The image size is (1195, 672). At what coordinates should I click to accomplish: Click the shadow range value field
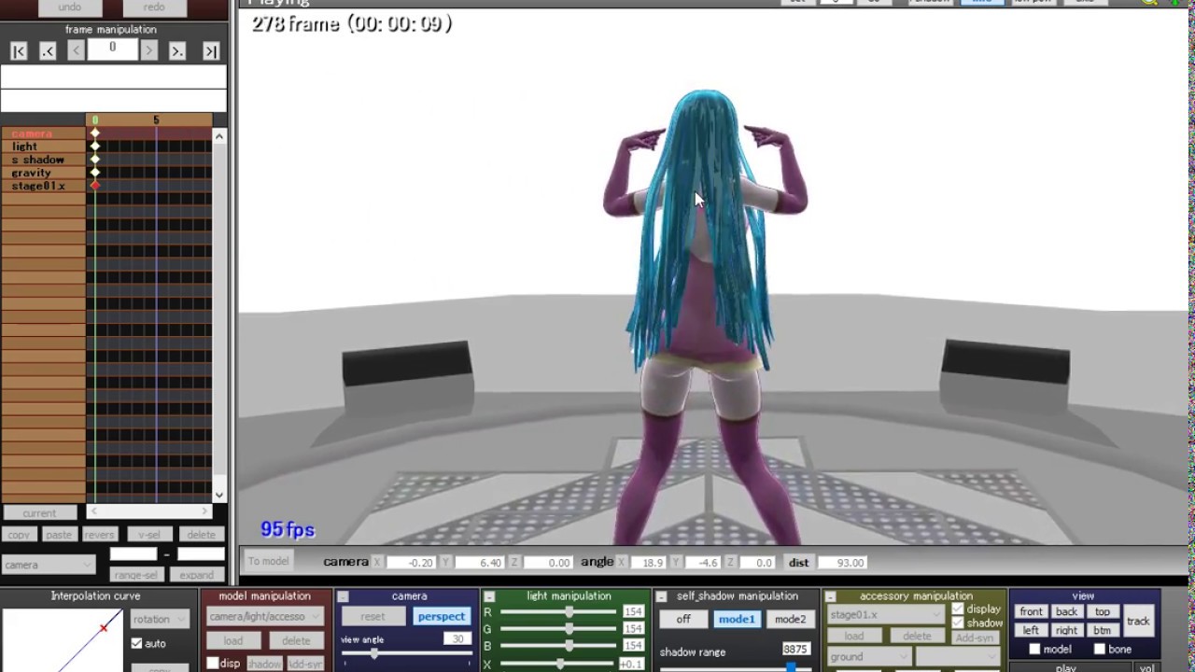pyautogui.click(x=796, y=649)
